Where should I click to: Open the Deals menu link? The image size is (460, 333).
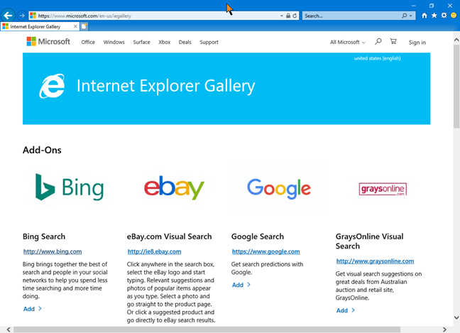(185, 43)
